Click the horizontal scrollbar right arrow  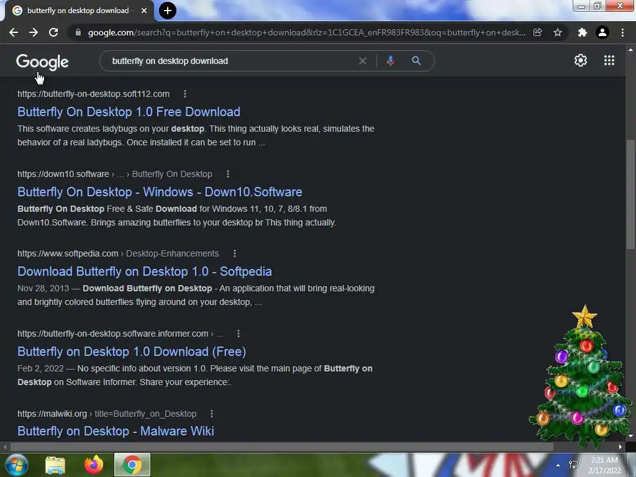(620, 447)
